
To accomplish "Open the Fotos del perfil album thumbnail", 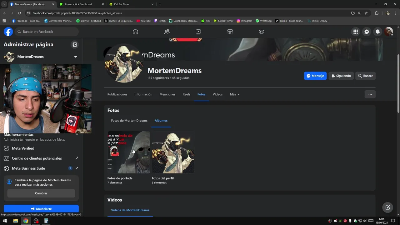I will [x=173, y=152].
